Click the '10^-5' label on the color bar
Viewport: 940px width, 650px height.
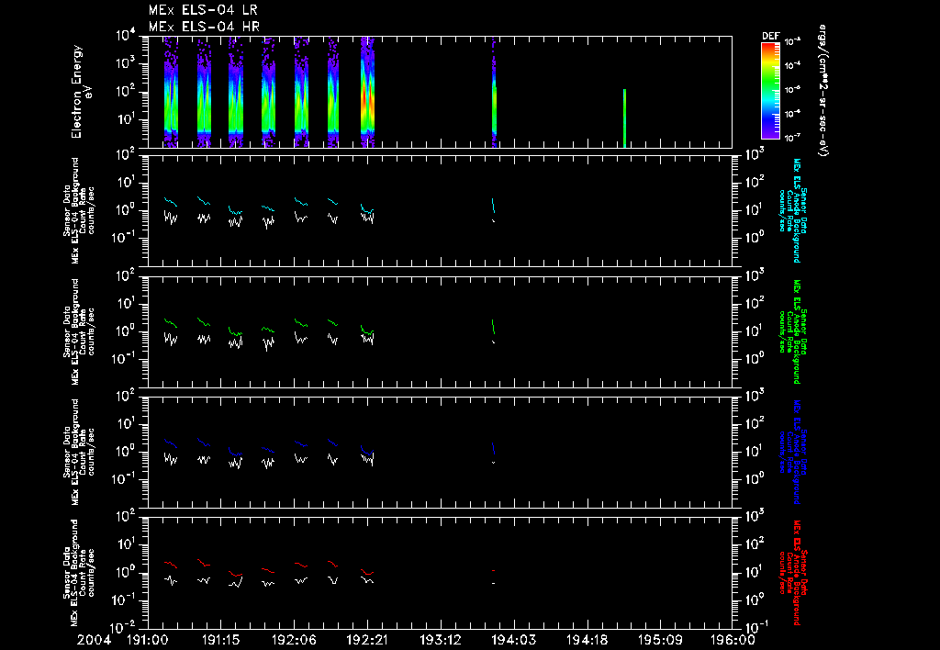[x=792, y=90]
